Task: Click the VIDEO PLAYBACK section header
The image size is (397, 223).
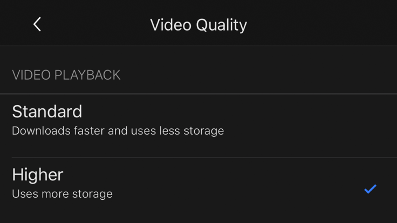Action: pos(66,75)
